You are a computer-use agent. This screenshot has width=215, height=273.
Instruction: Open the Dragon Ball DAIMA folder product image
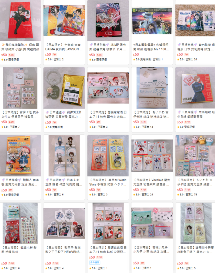click(x=64, y=20)
